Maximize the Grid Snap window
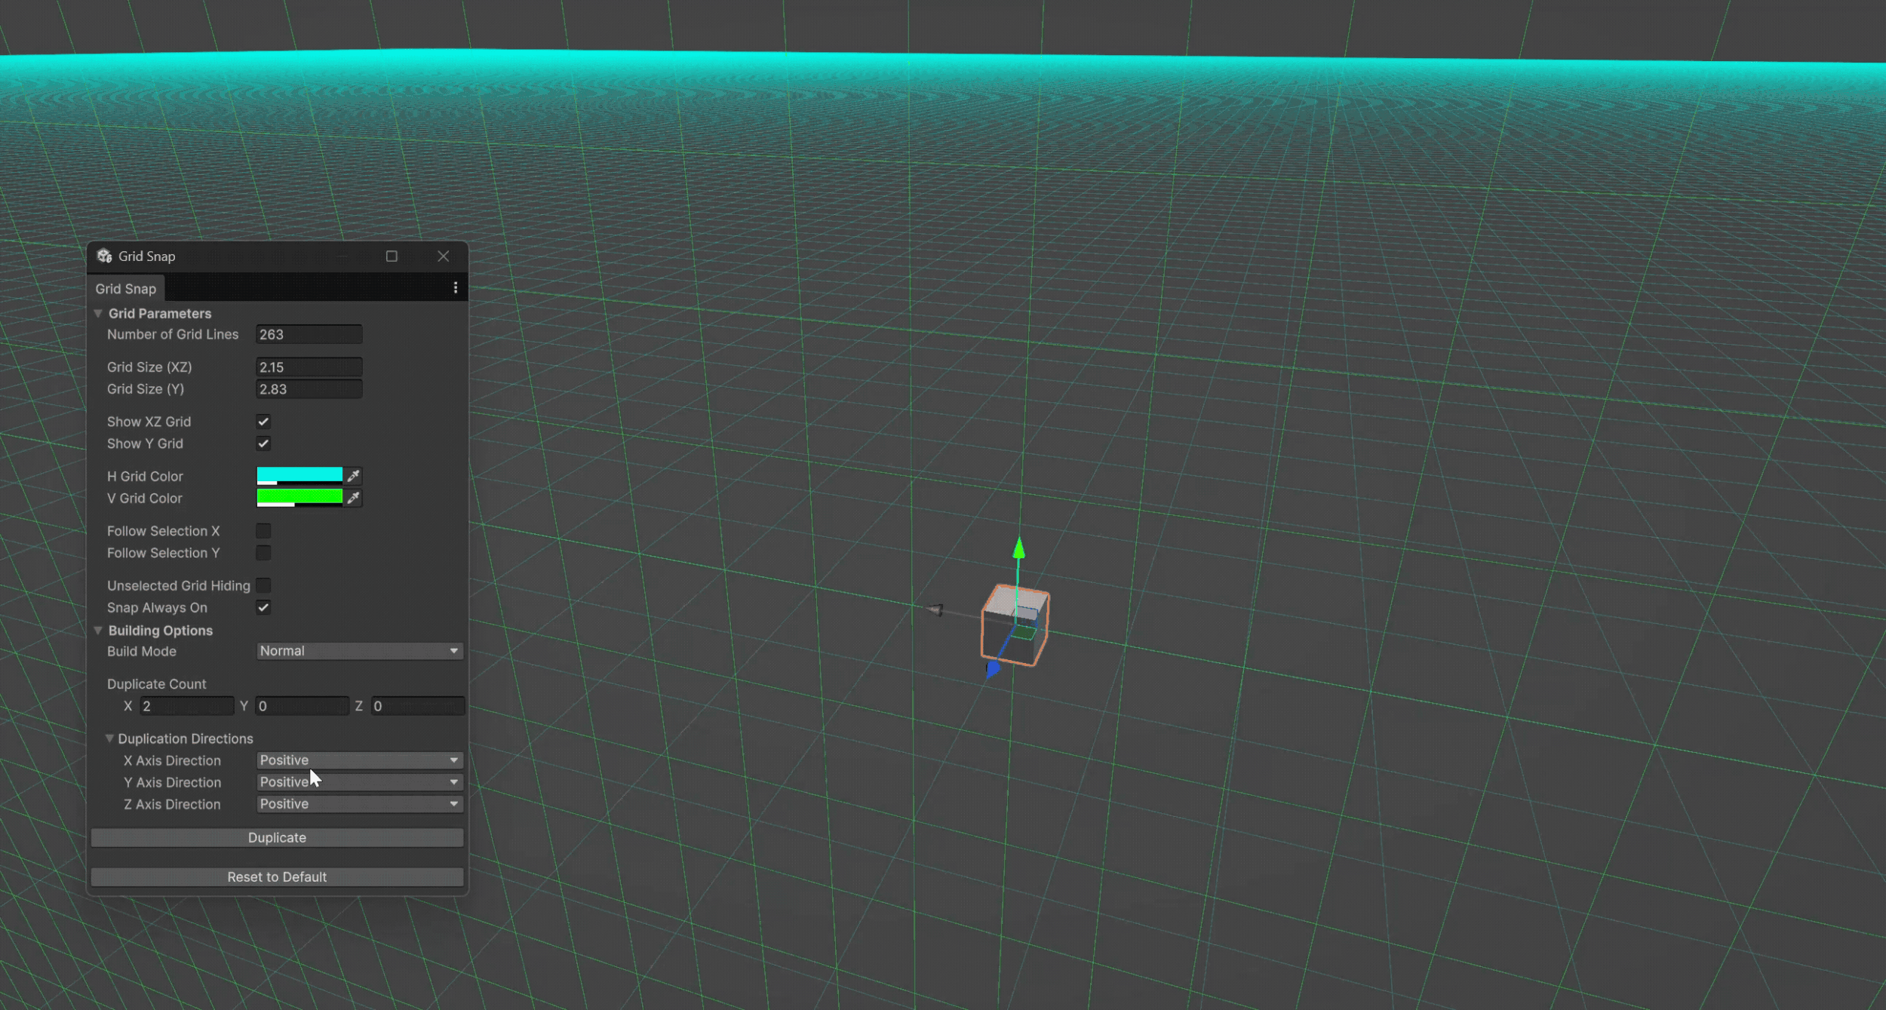 tap(392, 256)
